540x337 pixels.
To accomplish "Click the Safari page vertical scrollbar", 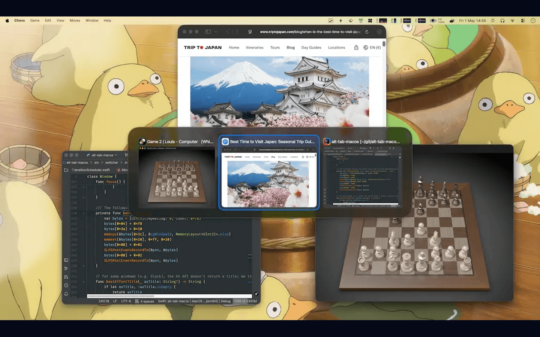I will [x=384, y=44].
